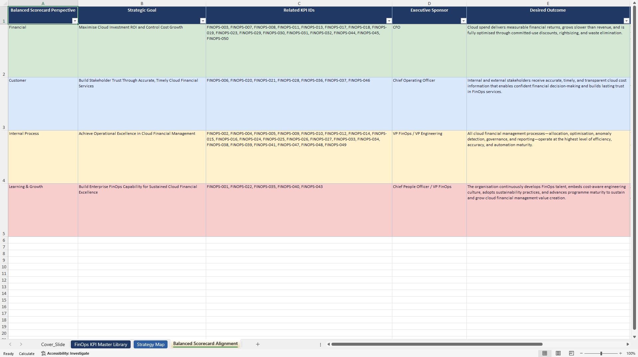Select outcome cell about cloud spend returns
Viewport: 638px width, 357px height.
tap(548, 51)
